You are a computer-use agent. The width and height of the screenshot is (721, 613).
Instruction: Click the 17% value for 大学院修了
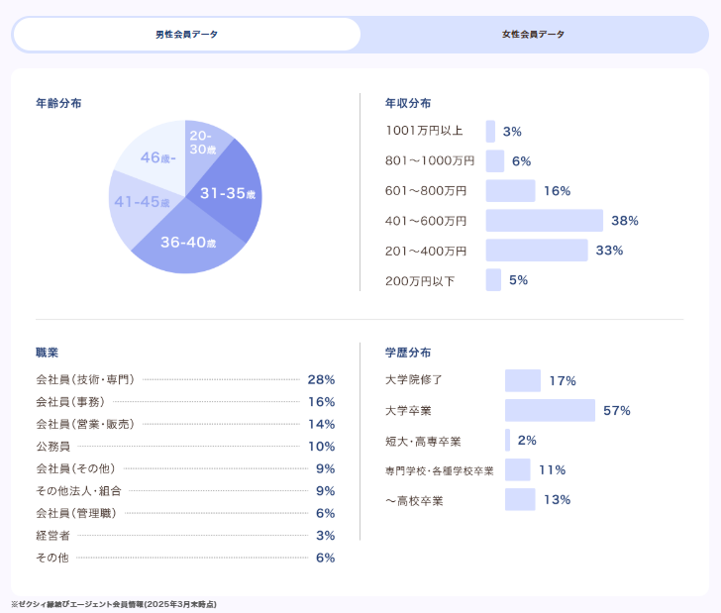(563, 380)
